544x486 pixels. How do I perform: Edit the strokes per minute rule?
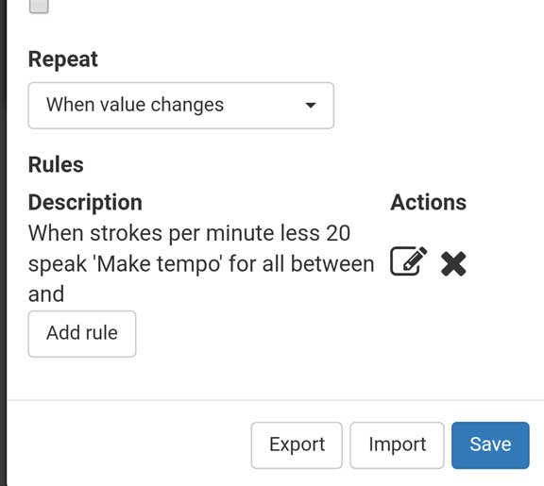[x=408, y=261]
